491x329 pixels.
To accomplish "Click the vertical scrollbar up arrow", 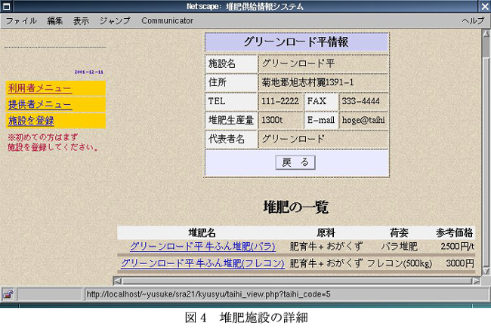I will (x=486, y=34).
